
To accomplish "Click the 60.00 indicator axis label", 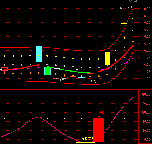I will click(146, 112).
